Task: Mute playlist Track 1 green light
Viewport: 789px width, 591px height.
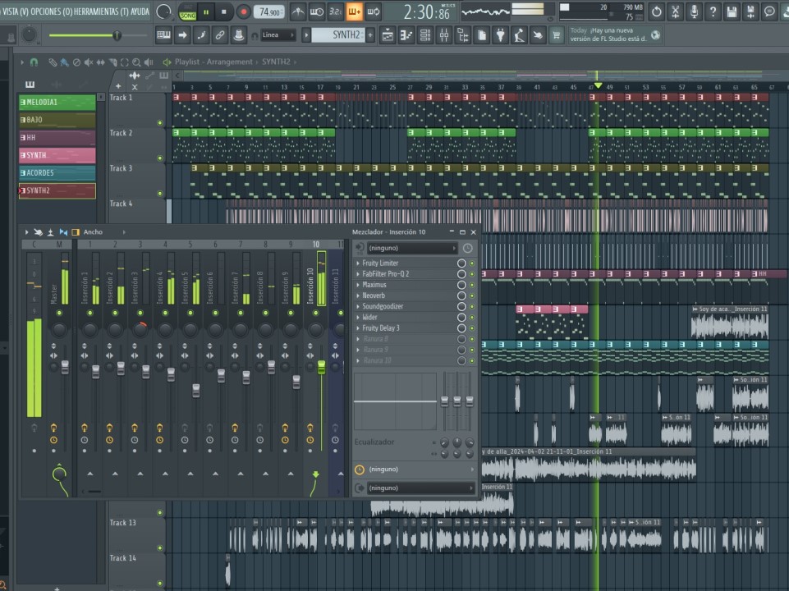Action: coord(160,123)
